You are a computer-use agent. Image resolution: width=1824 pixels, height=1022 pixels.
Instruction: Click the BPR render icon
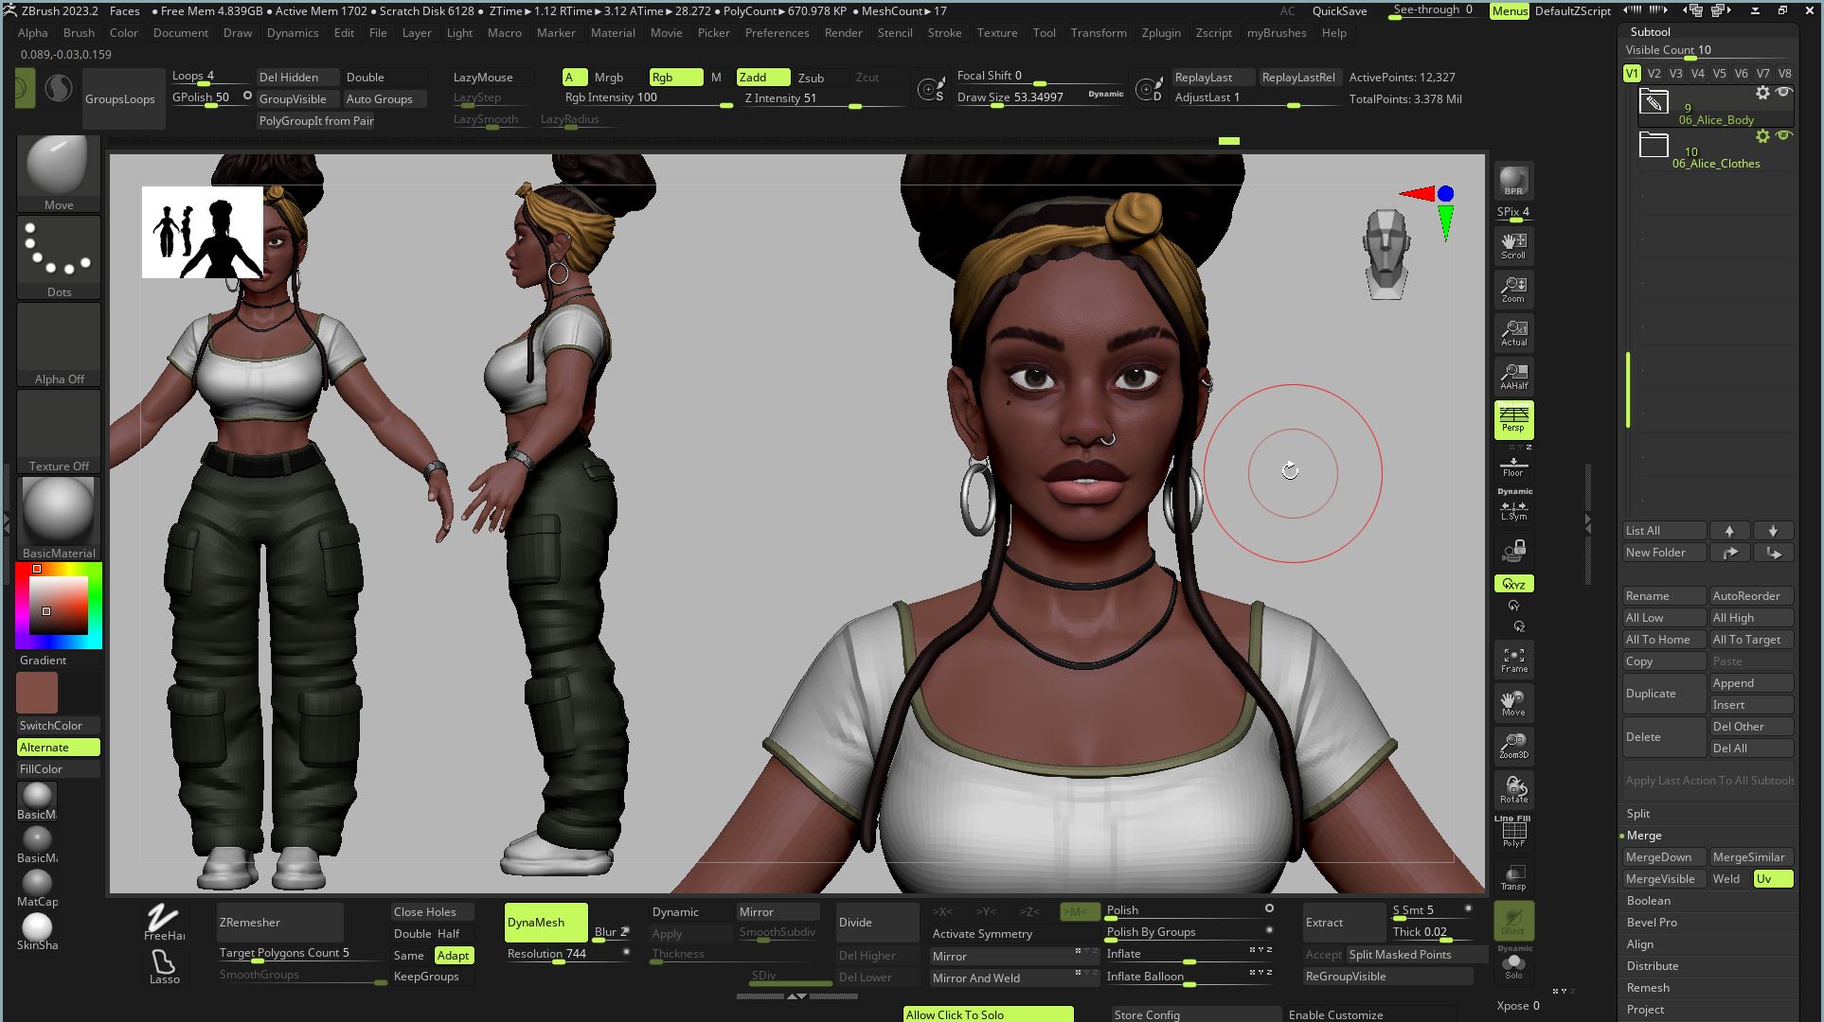(x=1513, y=180)
